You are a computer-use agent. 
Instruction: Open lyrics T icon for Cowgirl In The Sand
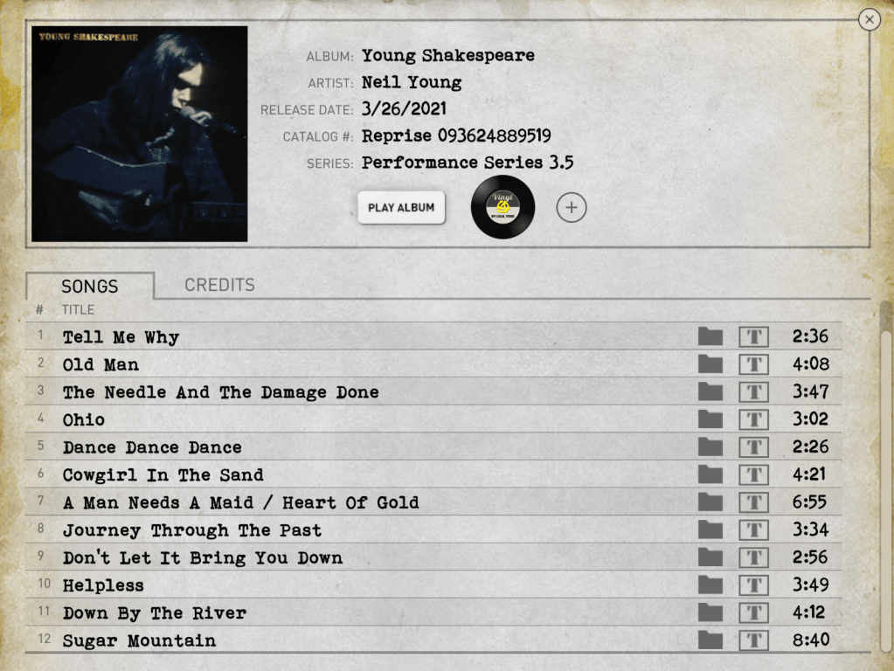753,474
